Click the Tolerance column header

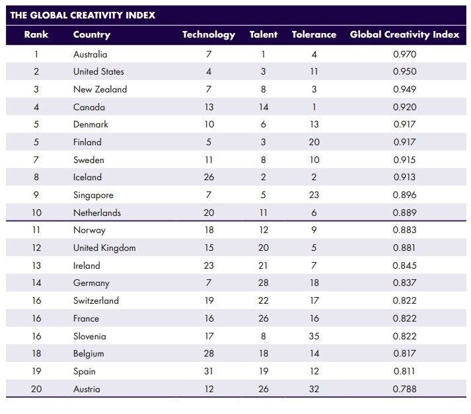pos(314,34)
